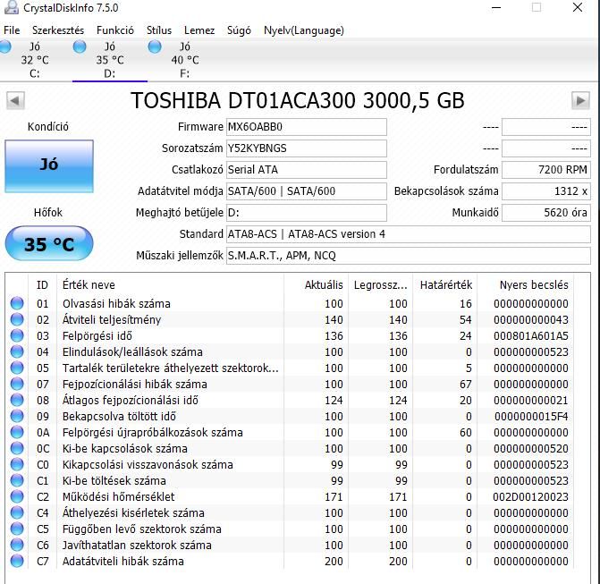Show the next disk with right arrow
The width and height of the screenshot is (600, 584).
point(580,101)
